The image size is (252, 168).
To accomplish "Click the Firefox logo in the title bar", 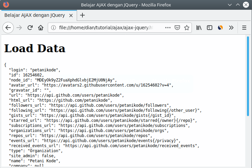I will 6,5.
